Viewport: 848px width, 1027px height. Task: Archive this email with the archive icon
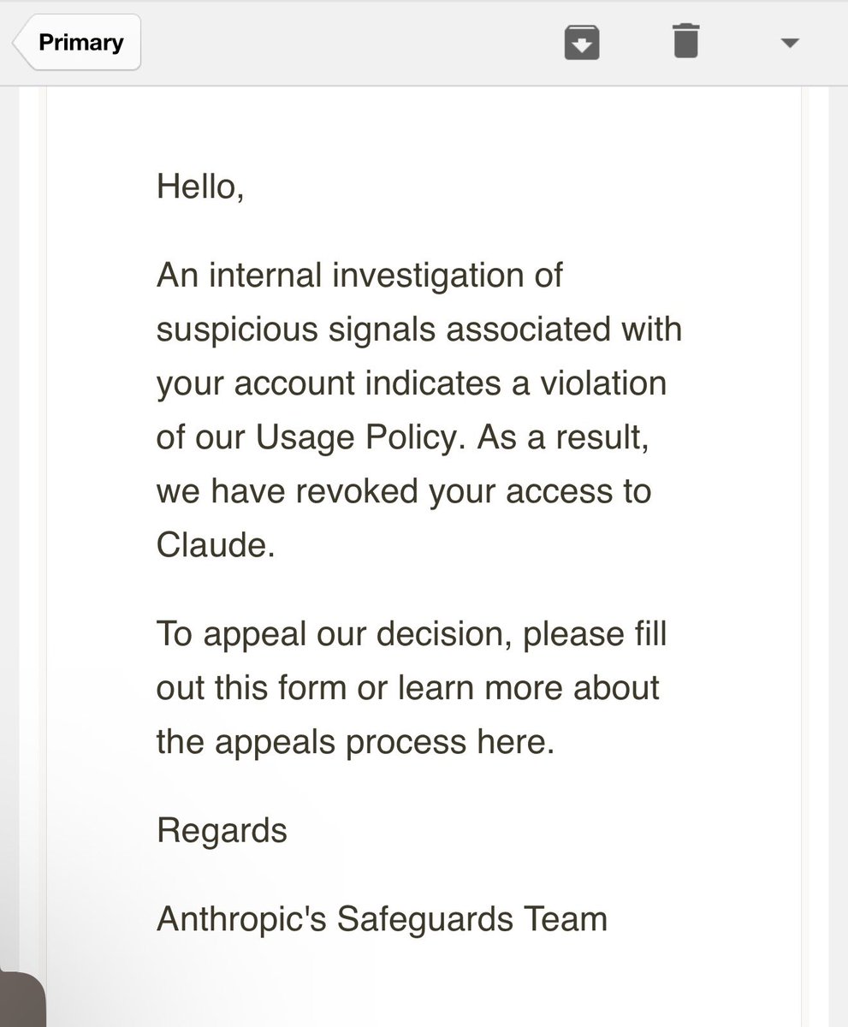click(x=582, y=42)
